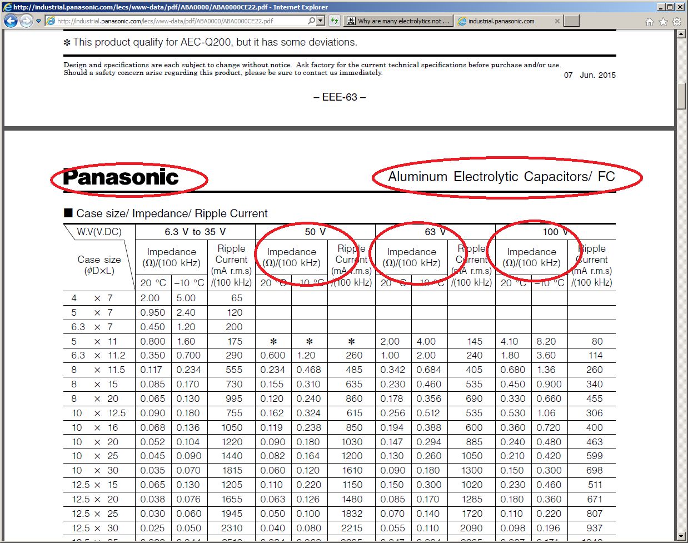Click the AEC-Q200 qualification note
The width and height of the screenshot is (688, 543).
point(210,42)
